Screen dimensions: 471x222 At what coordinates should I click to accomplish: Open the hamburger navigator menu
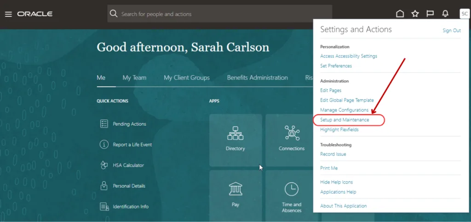pos(8,14)
